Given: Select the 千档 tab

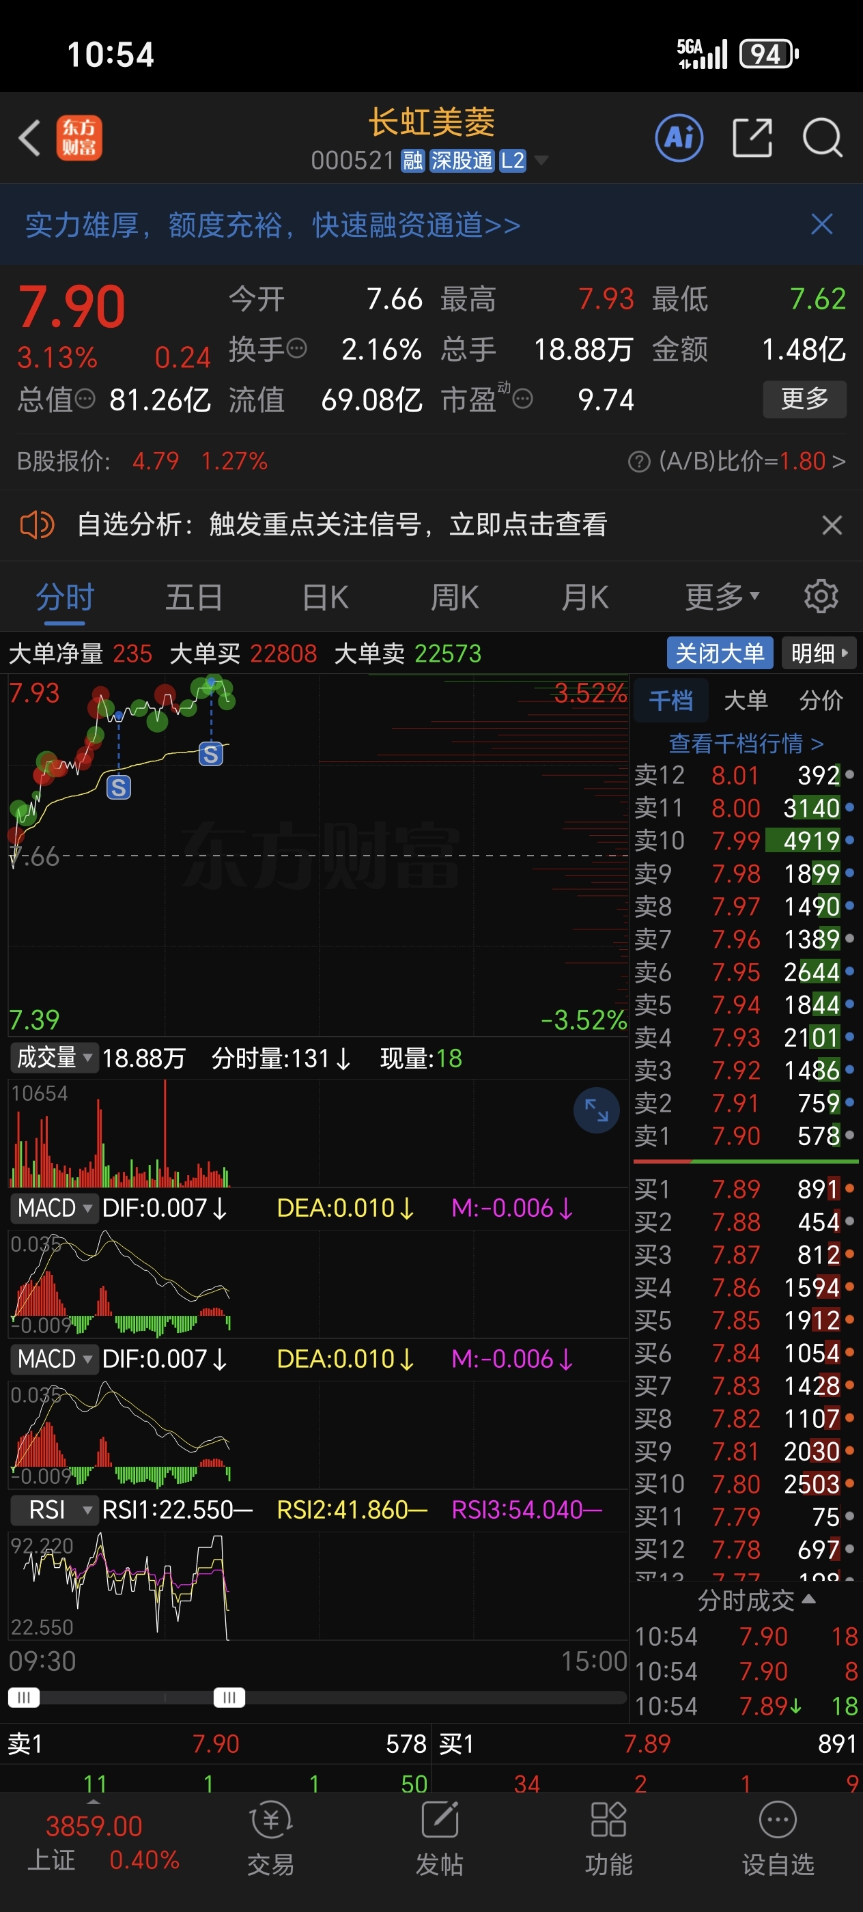Looking at the screenshot, I should click(671, 699).
